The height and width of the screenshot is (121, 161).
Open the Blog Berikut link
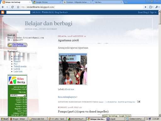point(61,12)
